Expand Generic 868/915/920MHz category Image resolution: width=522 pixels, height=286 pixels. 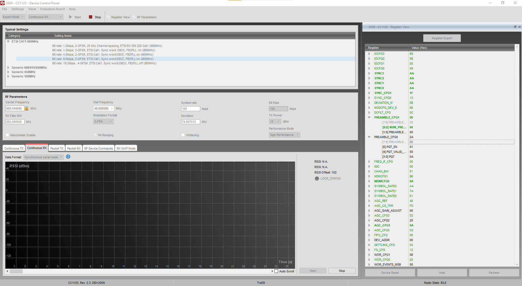[8, 68]
